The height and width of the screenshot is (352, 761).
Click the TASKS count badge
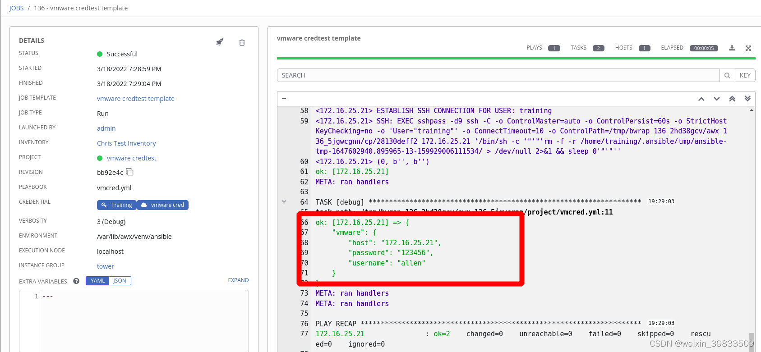[599, 48]
